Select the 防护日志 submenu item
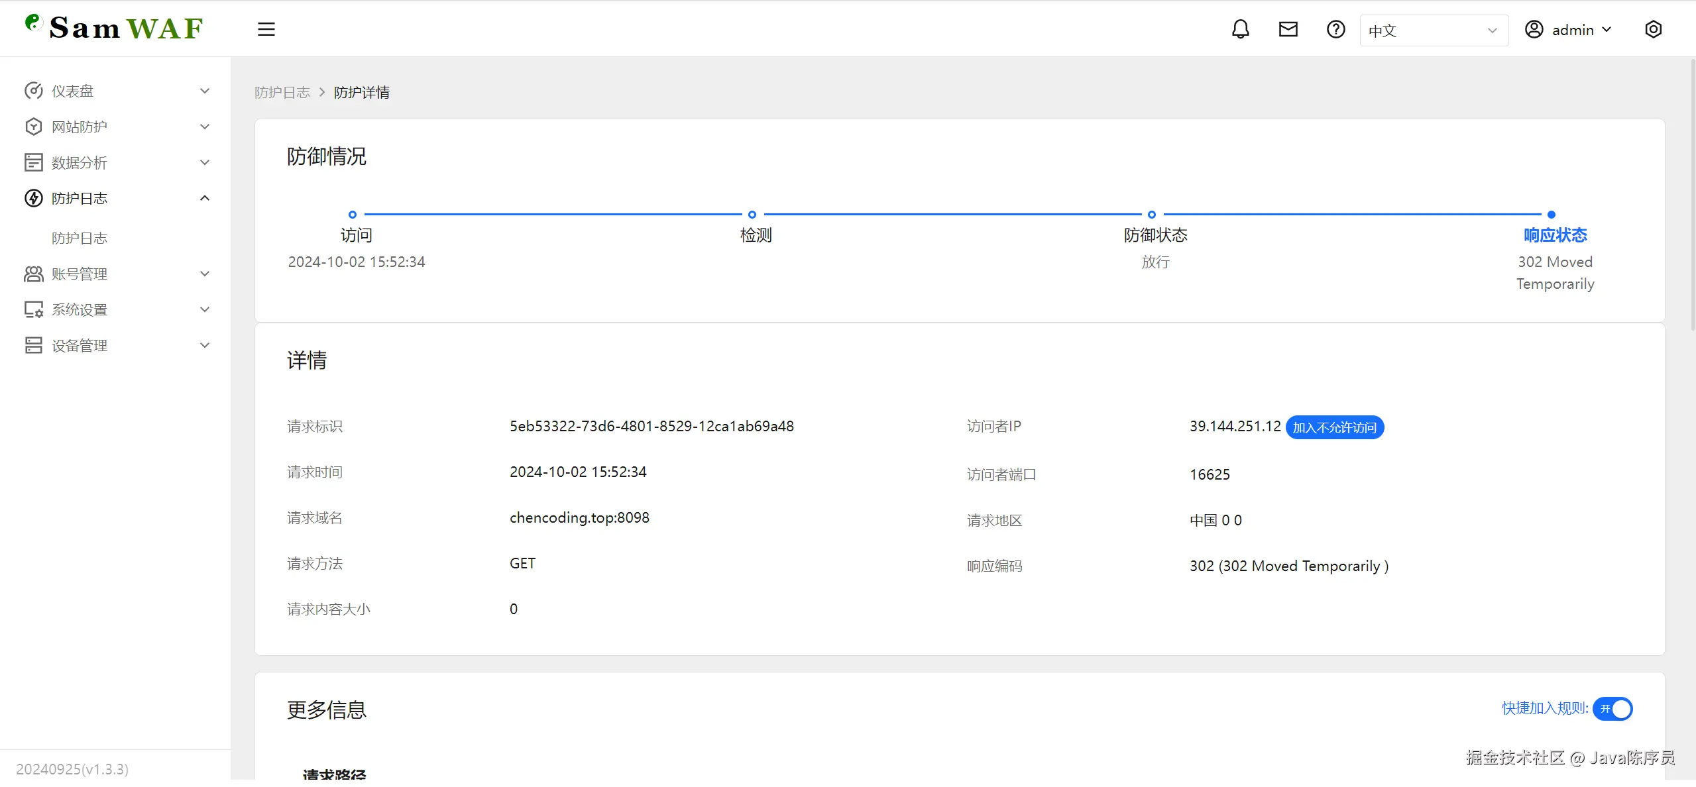 pyautogui.click(x=80, y=238)
